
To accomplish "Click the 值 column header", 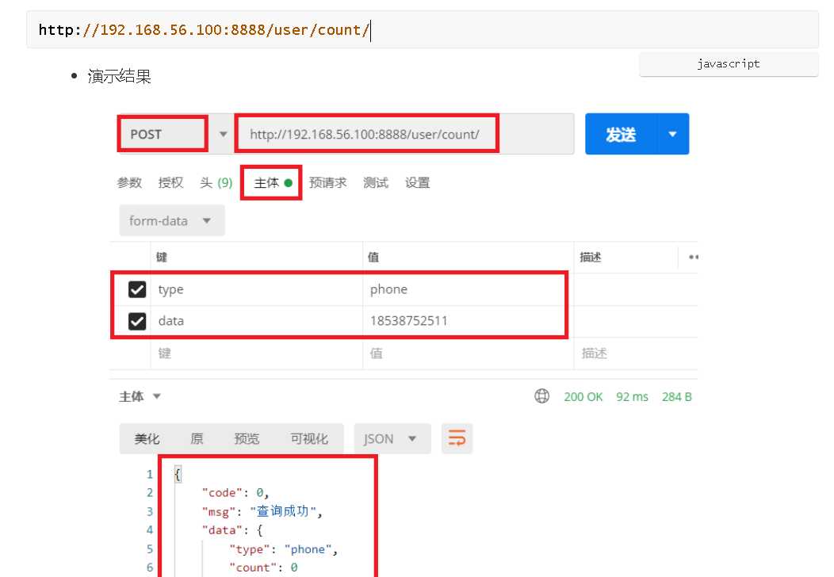I will click(x=373, y=258).
